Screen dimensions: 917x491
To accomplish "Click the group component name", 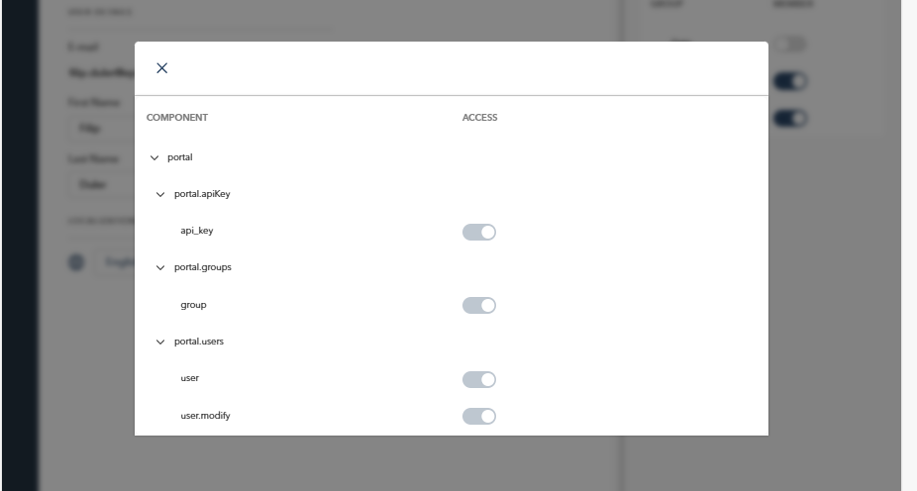I will pyautogui.click(x=193, y=305).
